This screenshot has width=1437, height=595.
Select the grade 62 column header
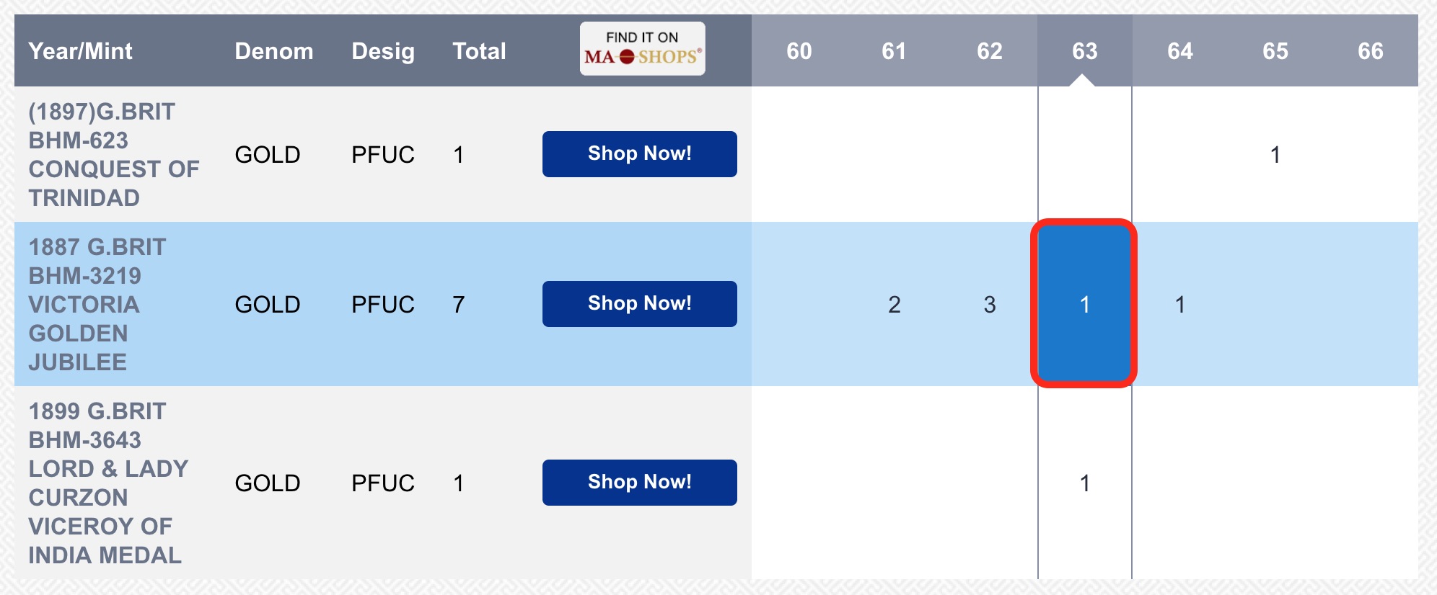click(x=989, y=51)
